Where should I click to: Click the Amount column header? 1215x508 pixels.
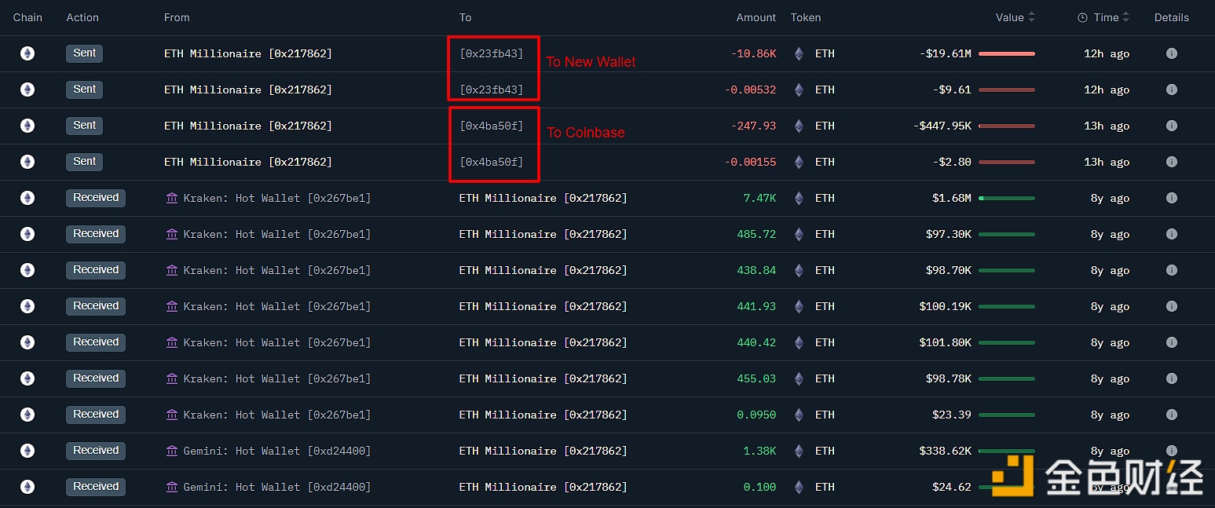756,17
